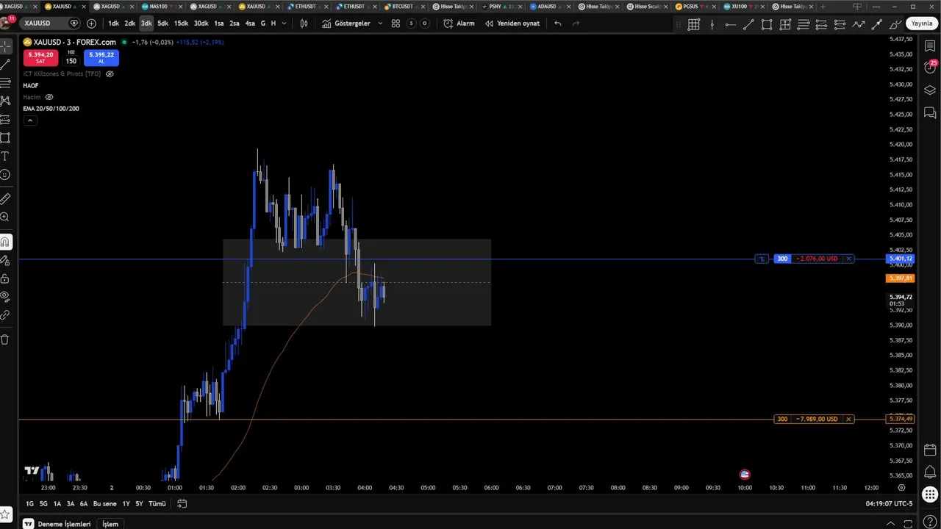The image size is (941, 529).
Task: Open the emoji and icons tool
Action: click(5, 175)
